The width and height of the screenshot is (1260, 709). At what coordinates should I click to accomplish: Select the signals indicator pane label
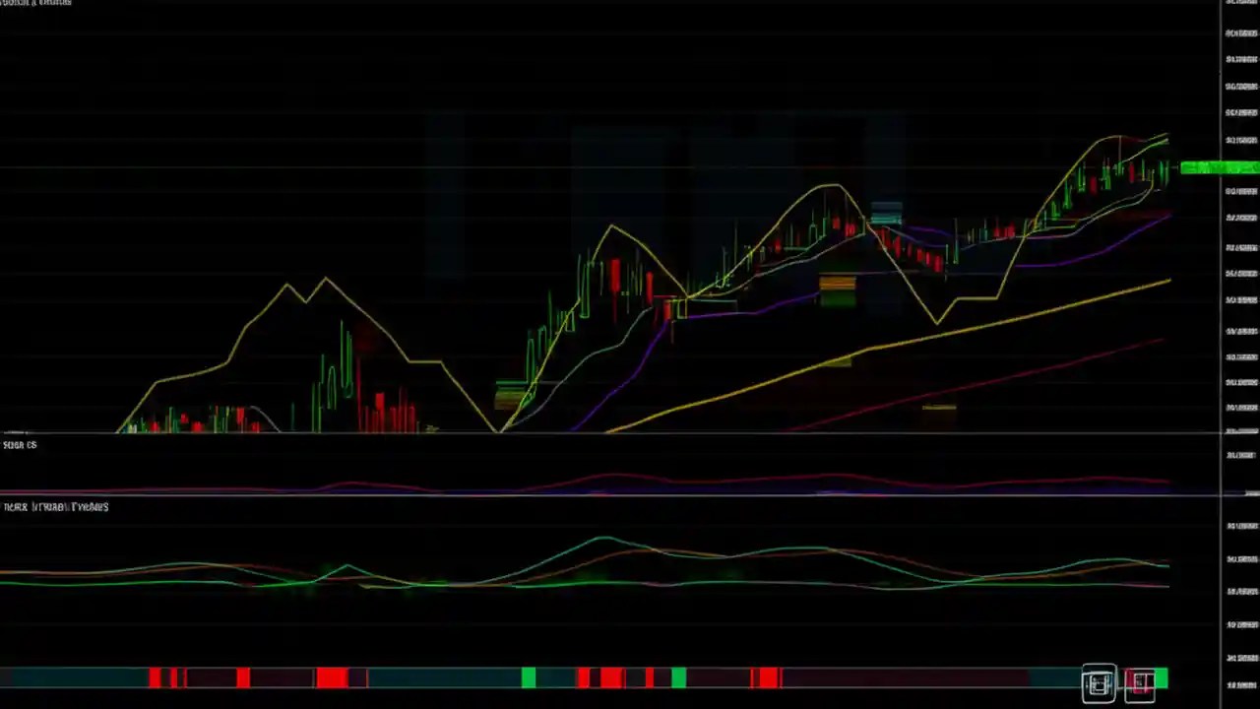point(20,445)
